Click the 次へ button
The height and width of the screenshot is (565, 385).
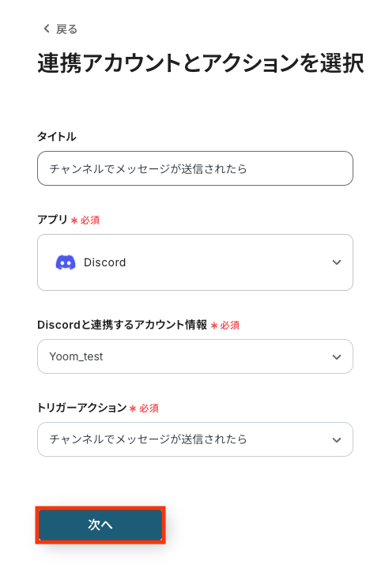[100, 525]
